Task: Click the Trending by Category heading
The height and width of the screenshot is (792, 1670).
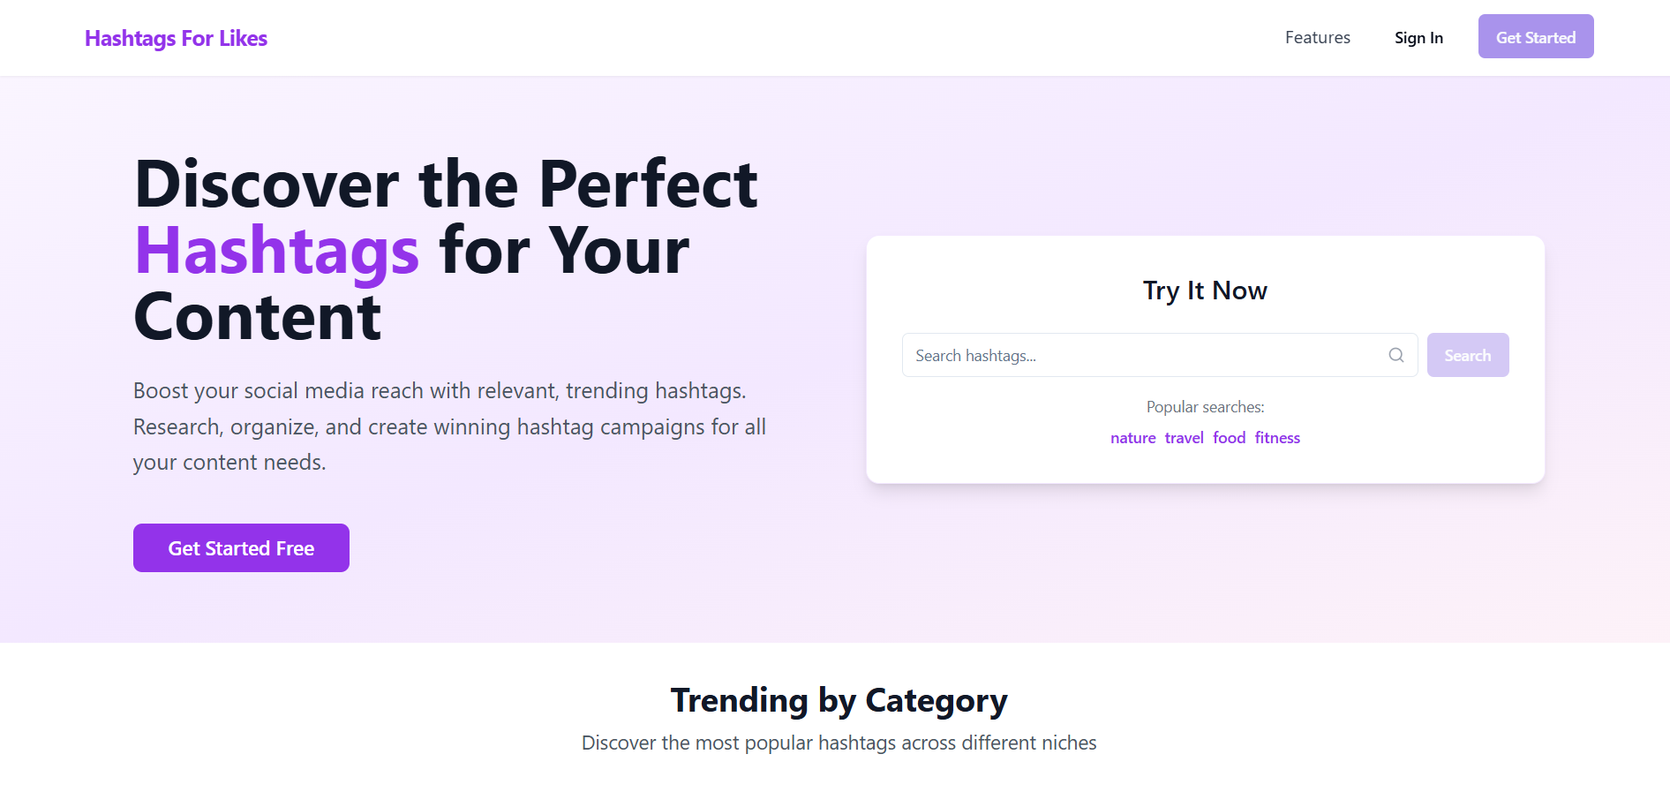Action: (839, 700)
